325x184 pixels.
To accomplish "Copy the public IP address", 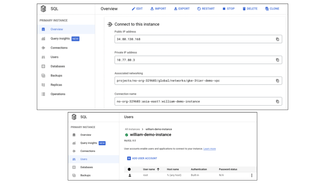I will pos(277,39).
